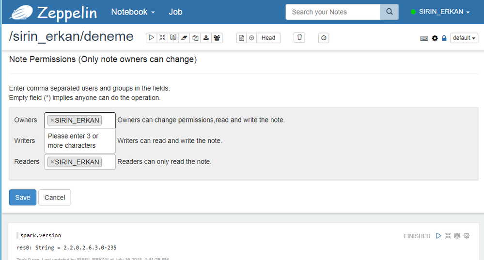The width and height of the screenshot is (484, 260).
Task: Export this note with download icon
Action: click(206, 38)
